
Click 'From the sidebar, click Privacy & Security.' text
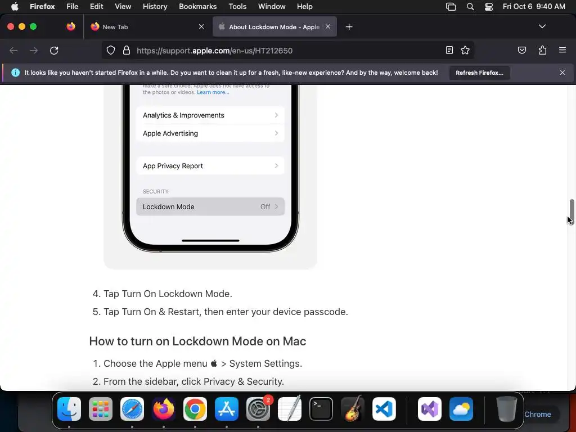coord(193,382)
